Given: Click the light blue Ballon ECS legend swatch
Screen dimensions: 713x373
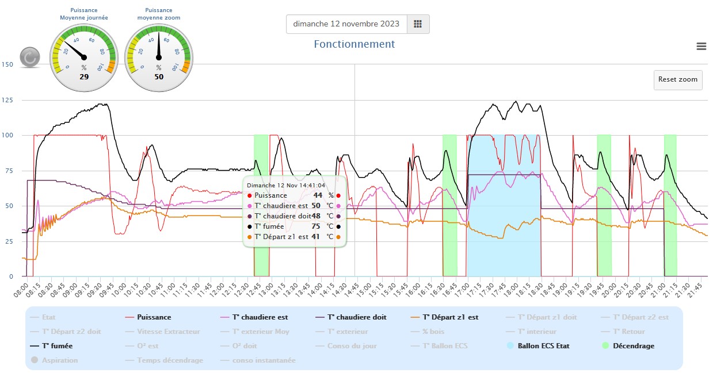Looking at the screenshot, I should click(x=510, y=346).
